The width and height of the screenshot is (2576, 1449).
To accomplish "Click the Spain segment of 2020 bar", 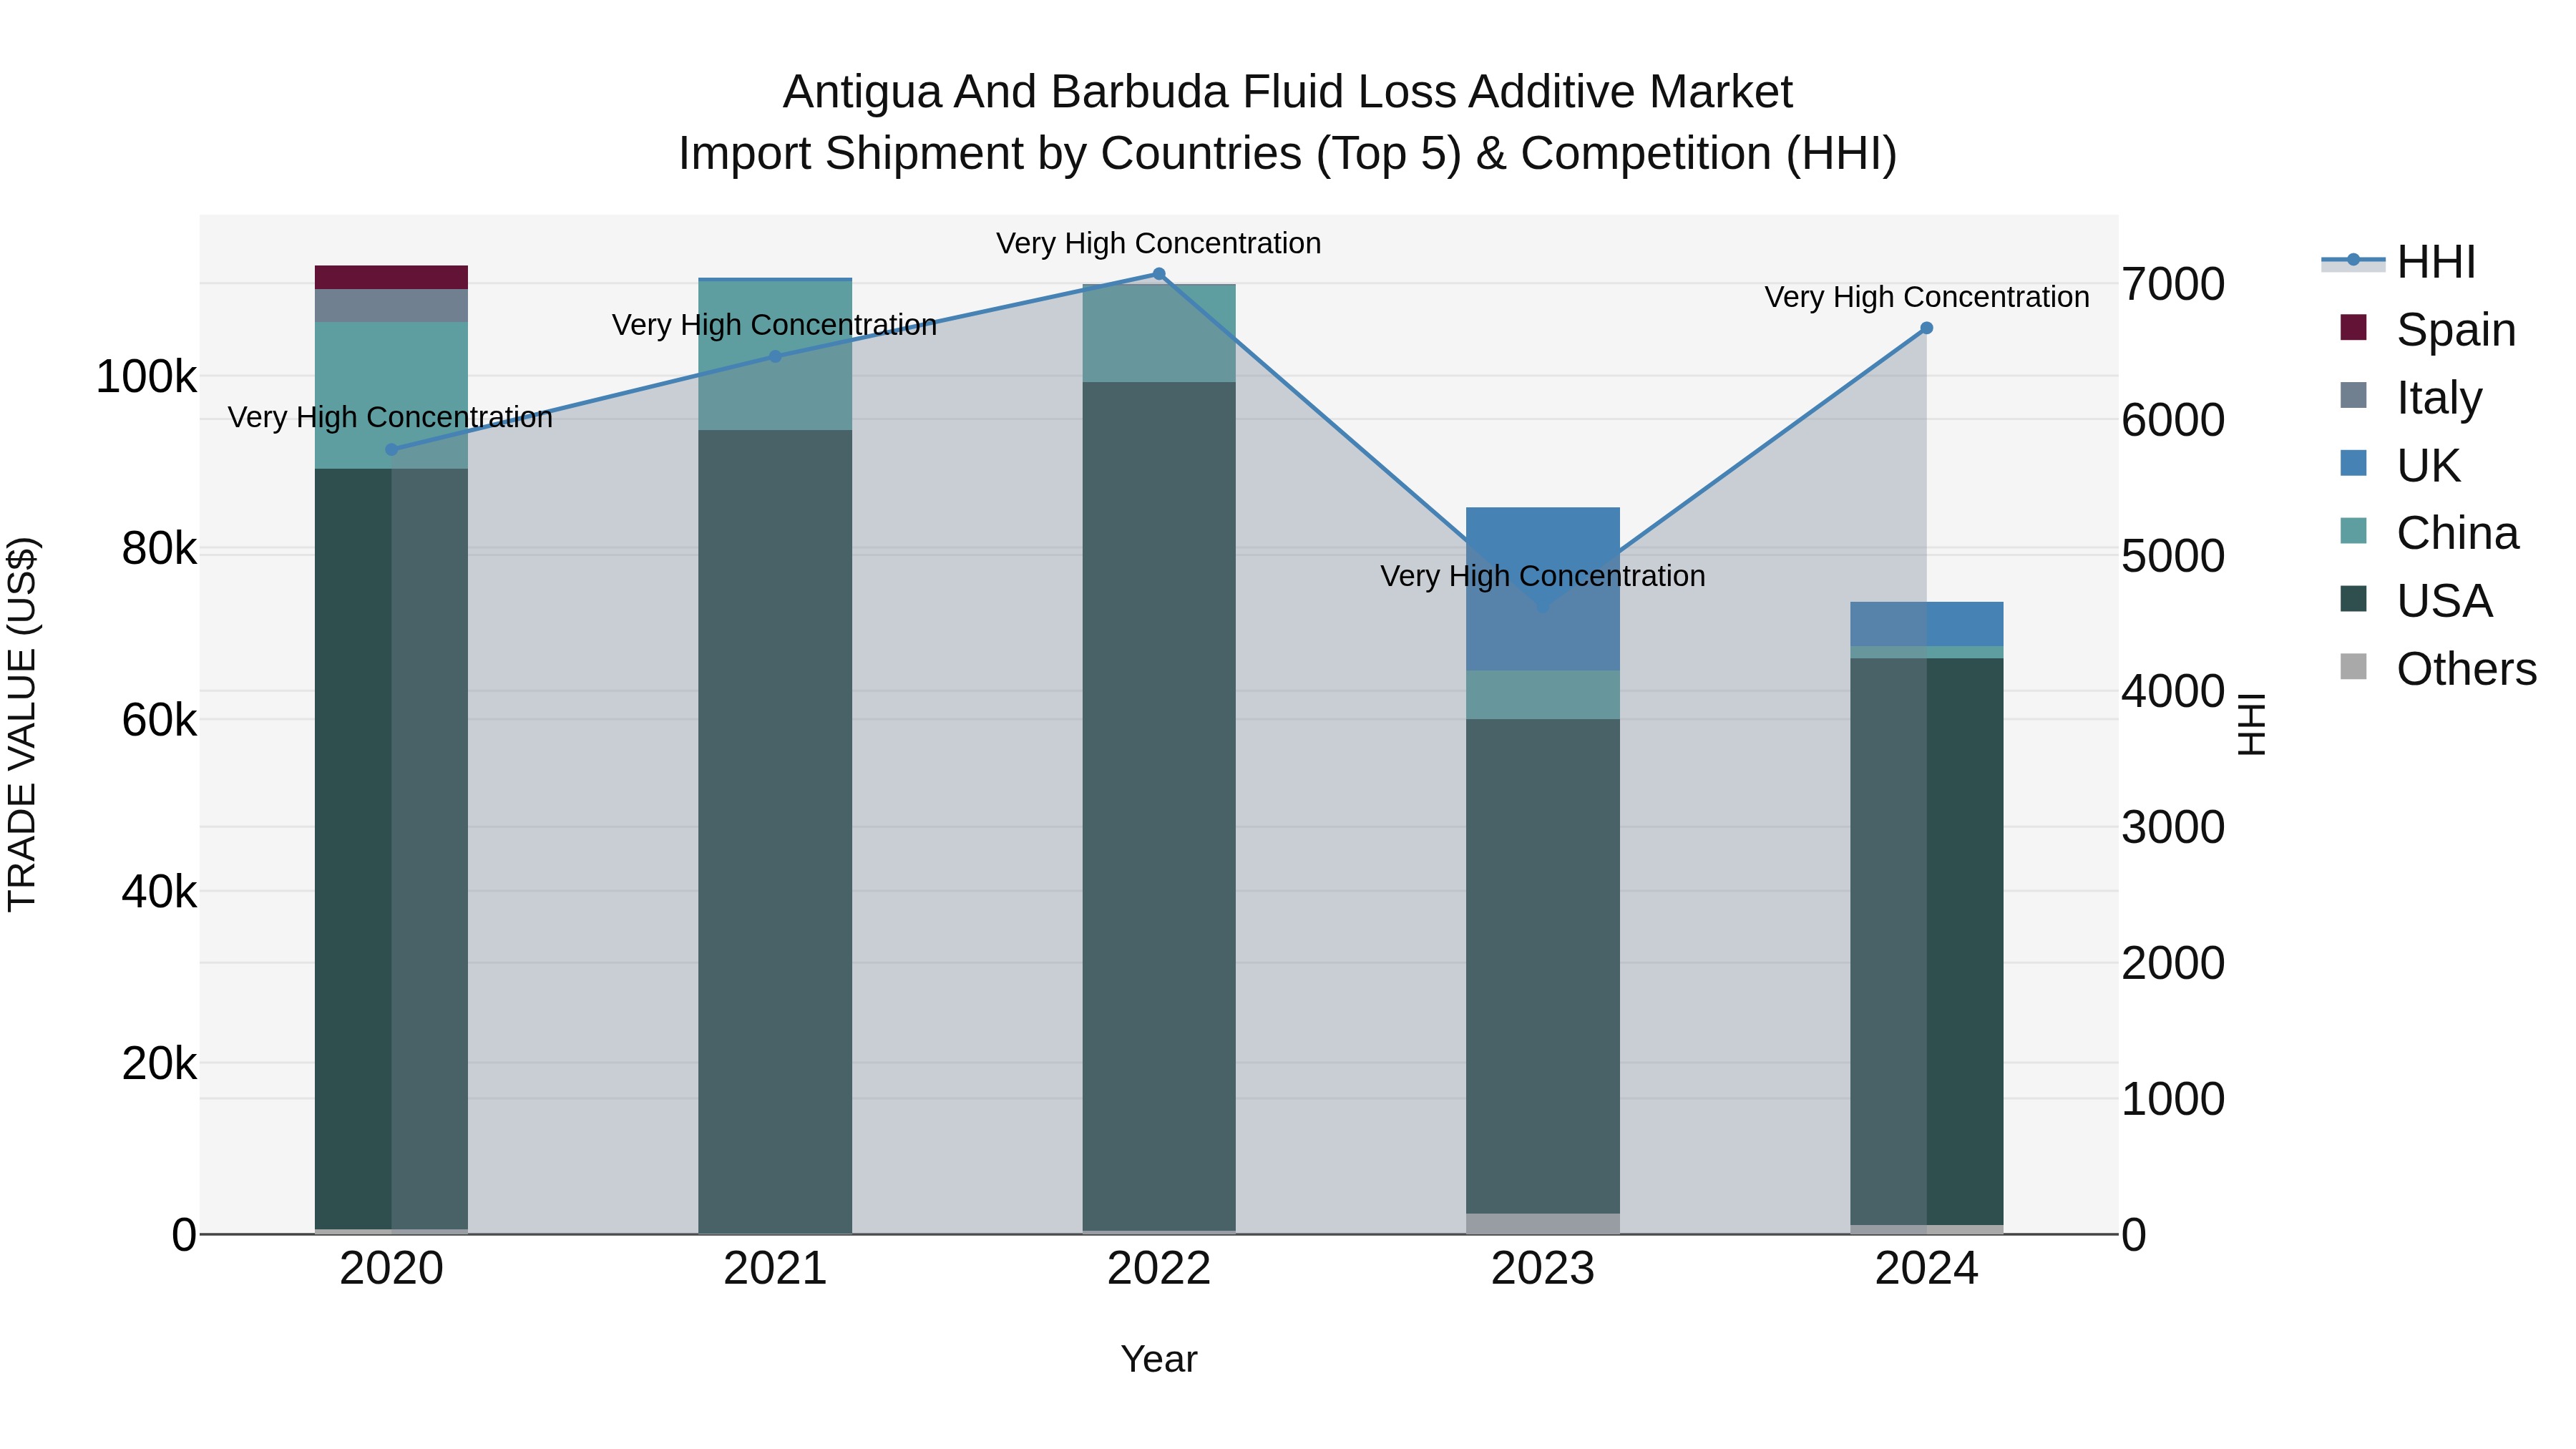I will 391,277.
